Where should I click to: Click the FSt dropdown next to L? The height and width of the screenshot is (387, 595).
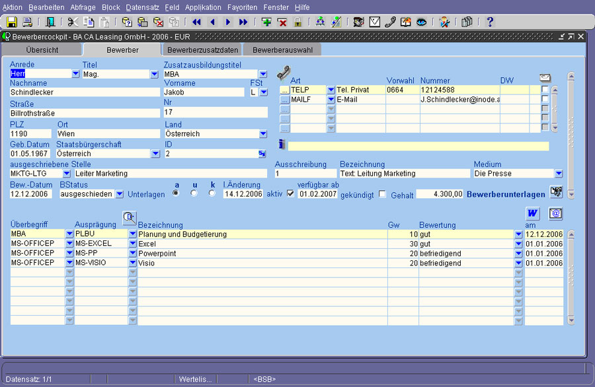(264, 92)
